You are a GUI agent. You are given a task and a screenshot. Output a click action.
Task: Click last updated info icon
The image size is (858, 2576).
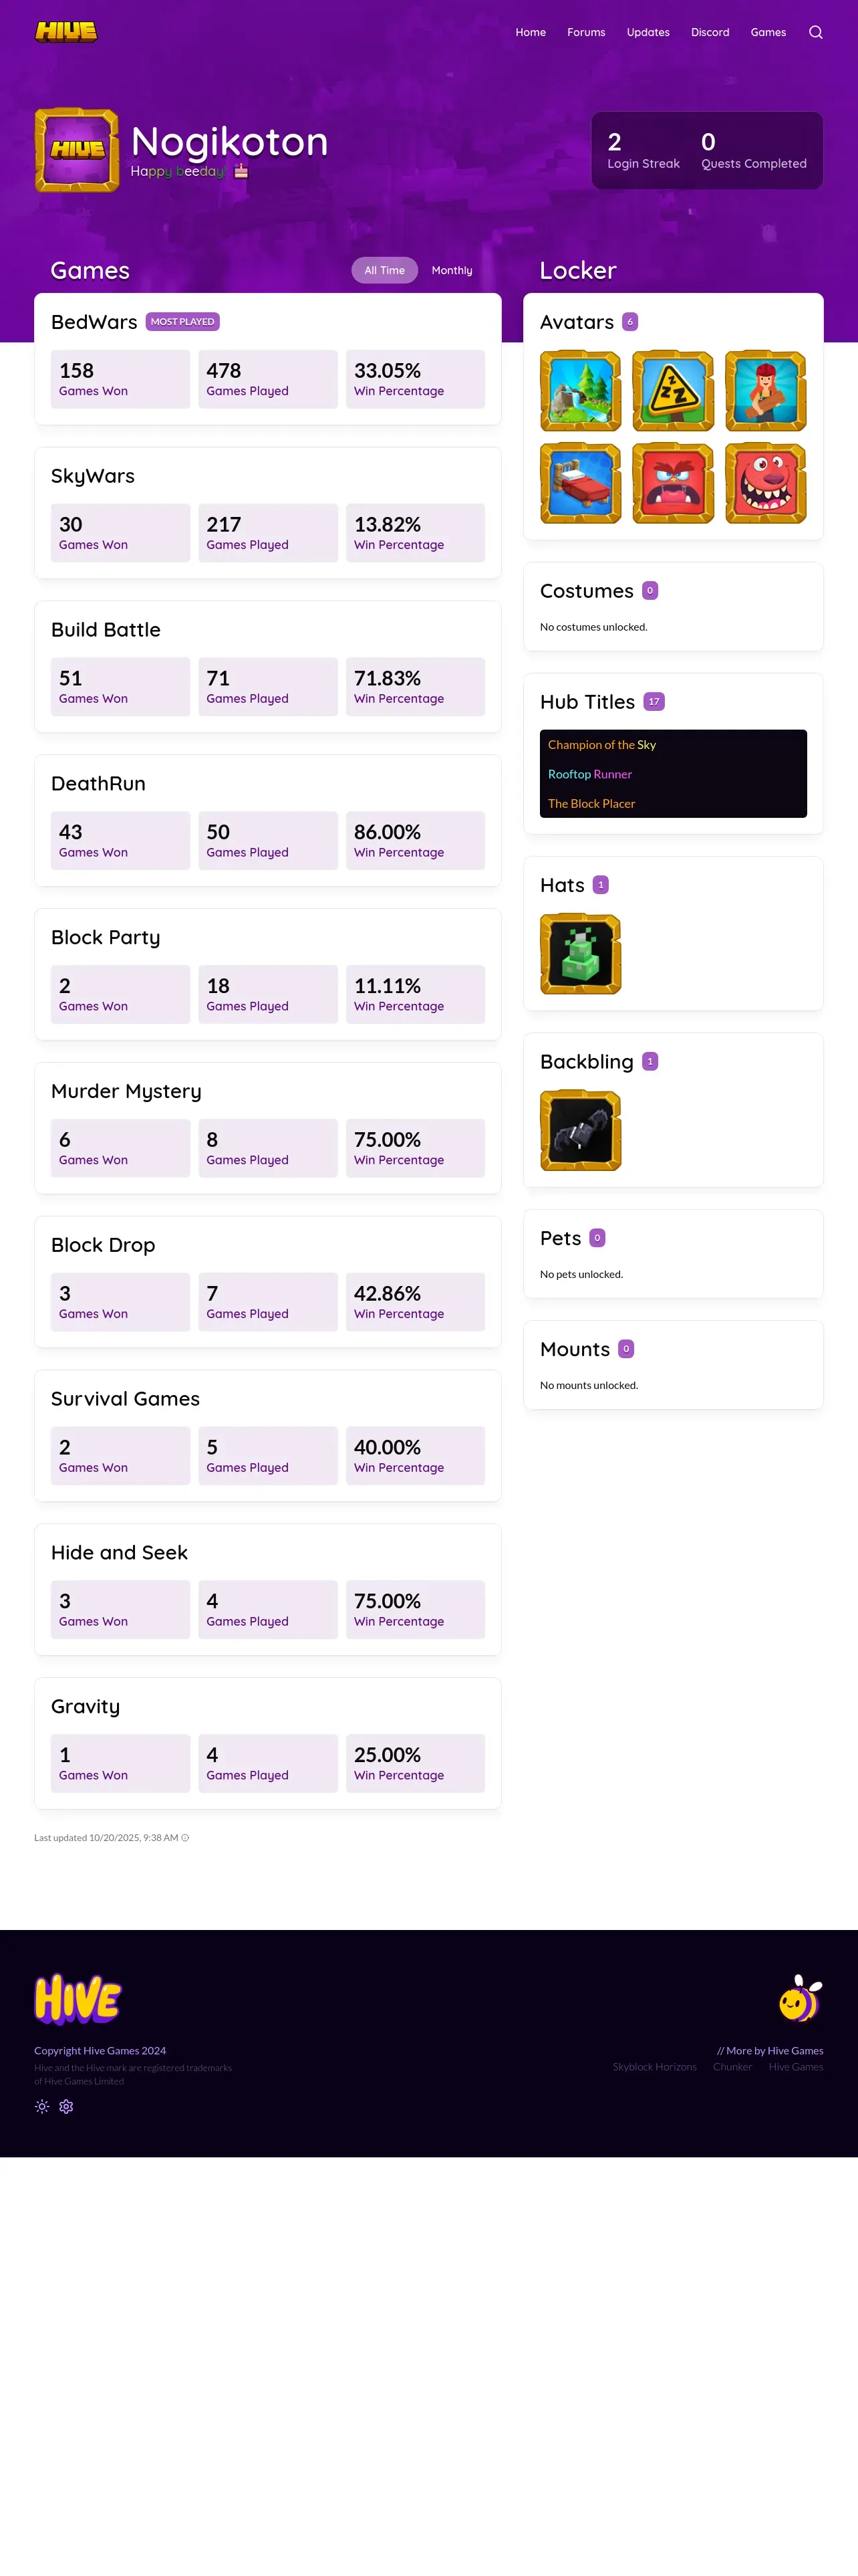[186, 1838]
